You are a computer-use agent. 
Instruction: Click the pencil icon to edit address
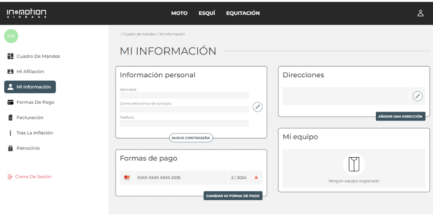click(417, 96)
